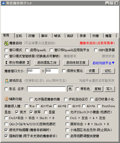The height and width of the screenshot is (143, 120).
Task: Enable ORPG登录器 checkbox
Action: 96,50
